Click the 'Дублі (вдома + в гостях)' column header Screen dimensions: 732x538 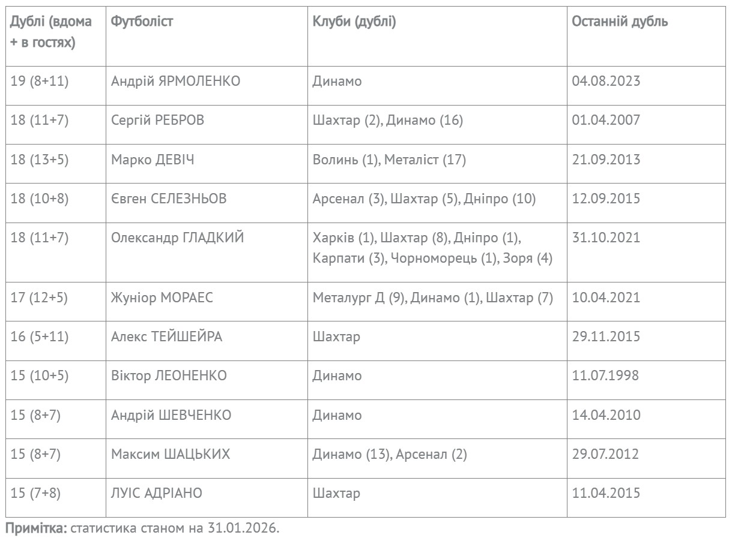[x=52, y=32]
